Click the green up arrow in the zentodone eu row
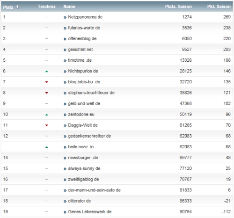234x218 pixels. (46, 115)
